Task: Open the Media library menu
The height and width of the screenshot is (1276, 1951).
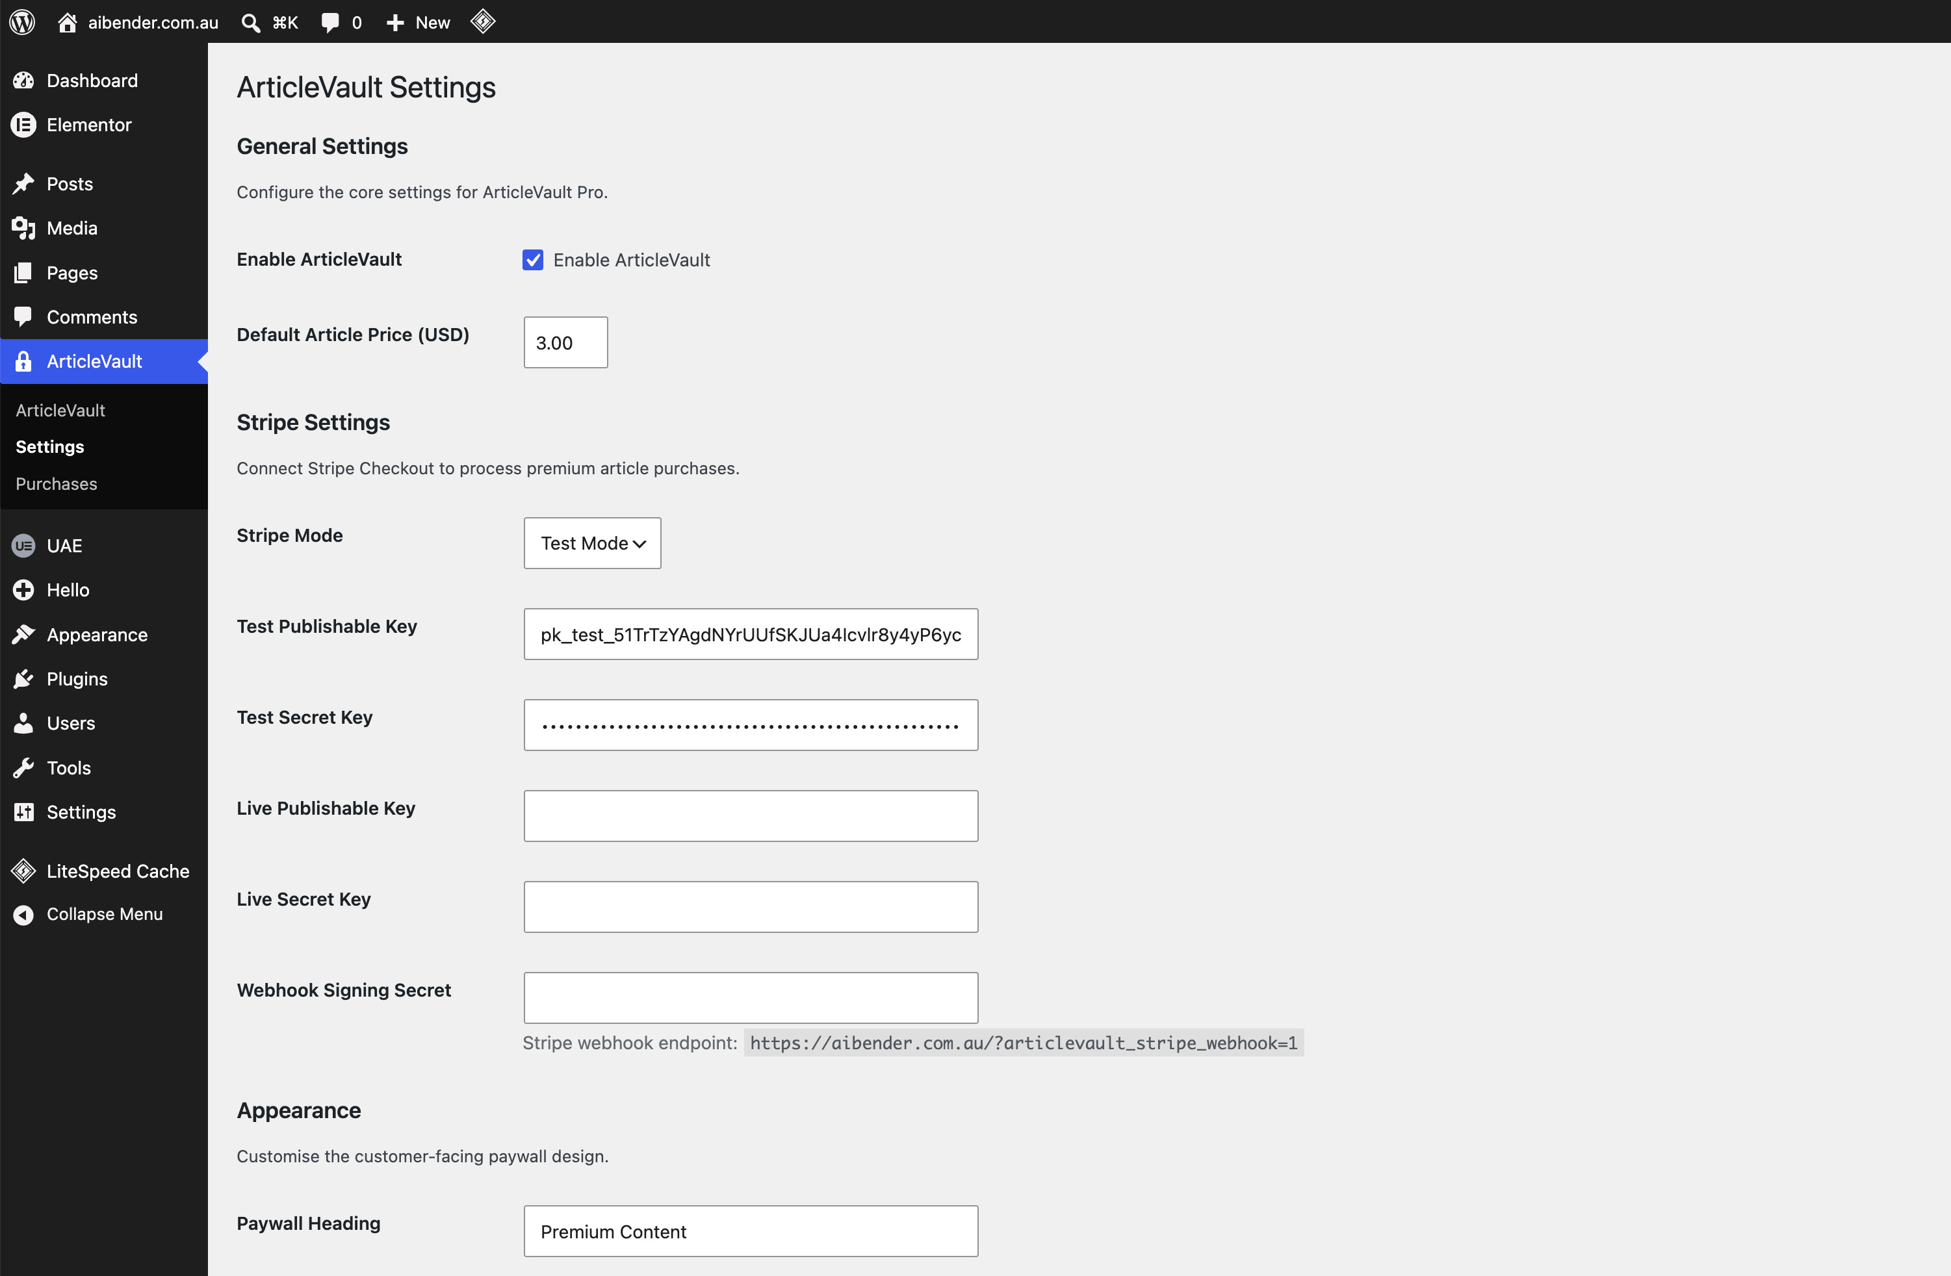Action: tap(104, 228)
